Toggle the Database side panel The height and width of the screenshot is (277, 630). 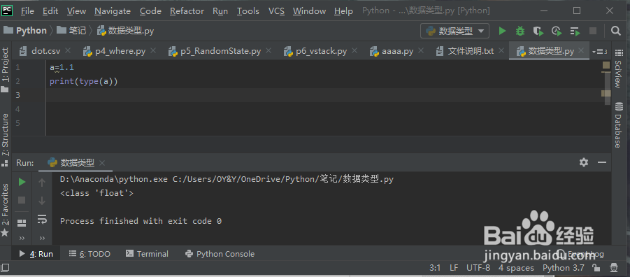tap(618, 125)
